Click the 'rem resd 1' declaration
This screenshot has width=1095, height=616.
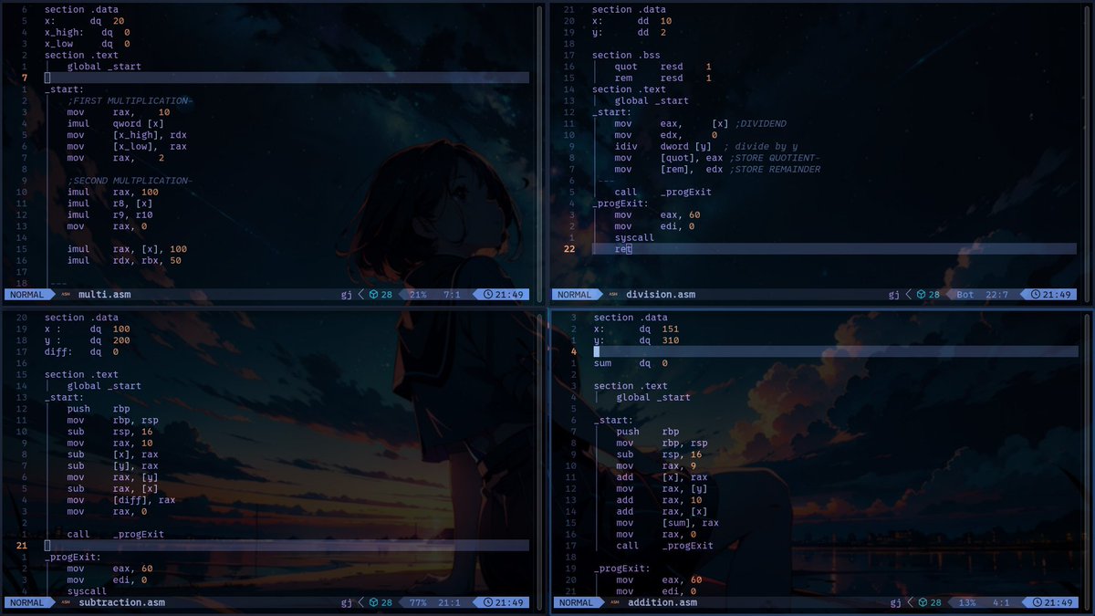(663, 78)
